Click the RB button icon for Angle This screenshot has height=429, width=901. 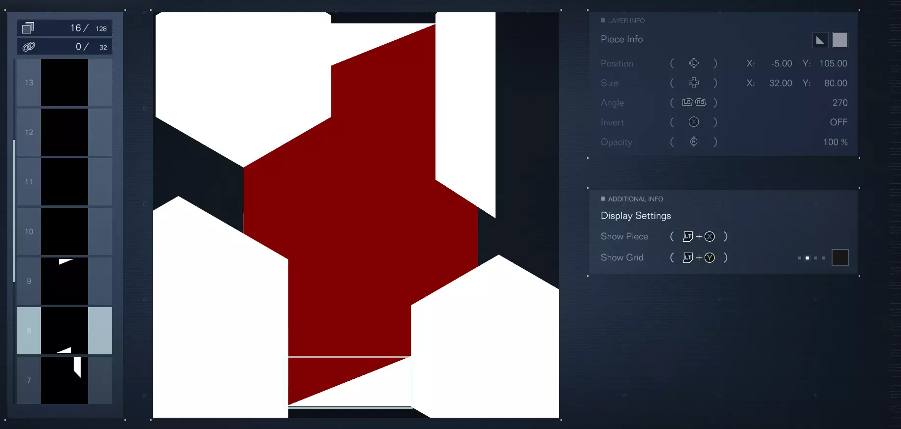[700, 102]
